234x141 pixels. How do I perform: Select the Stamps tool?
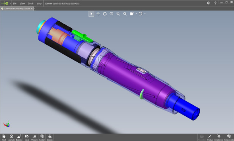pyautogui.click(x=50, y=137)
